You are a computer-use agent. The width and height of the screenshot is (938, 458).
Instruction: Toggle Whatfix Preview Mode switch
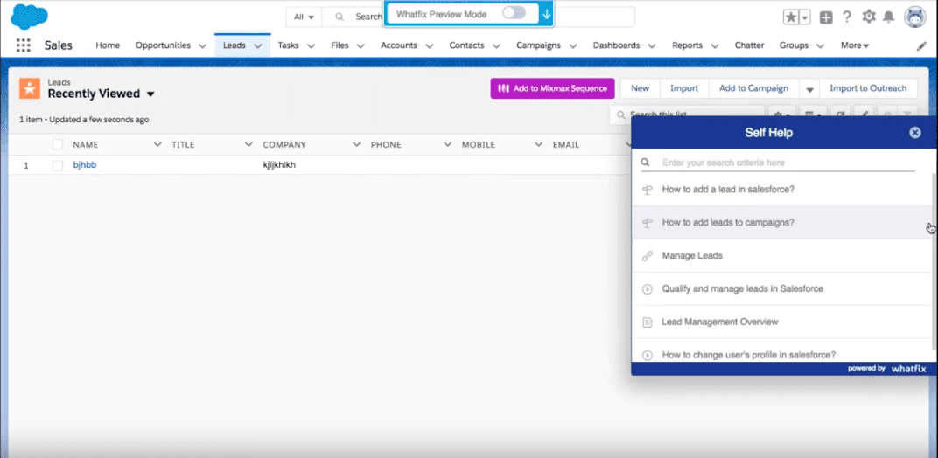point(514,13)
